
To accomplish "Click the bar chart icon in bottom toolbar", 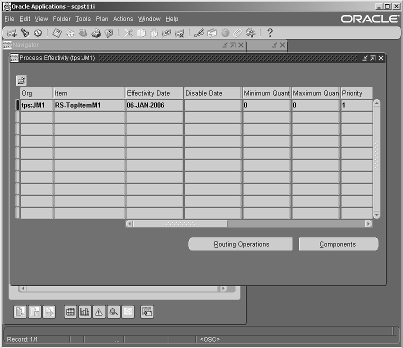I will tap(85, 312).
